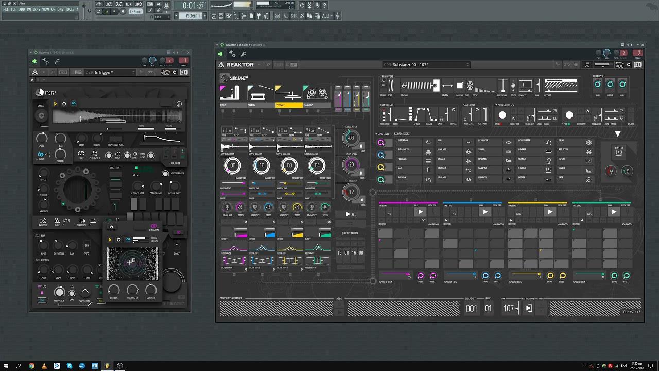Play the blue sequencer track

(484, 212)
